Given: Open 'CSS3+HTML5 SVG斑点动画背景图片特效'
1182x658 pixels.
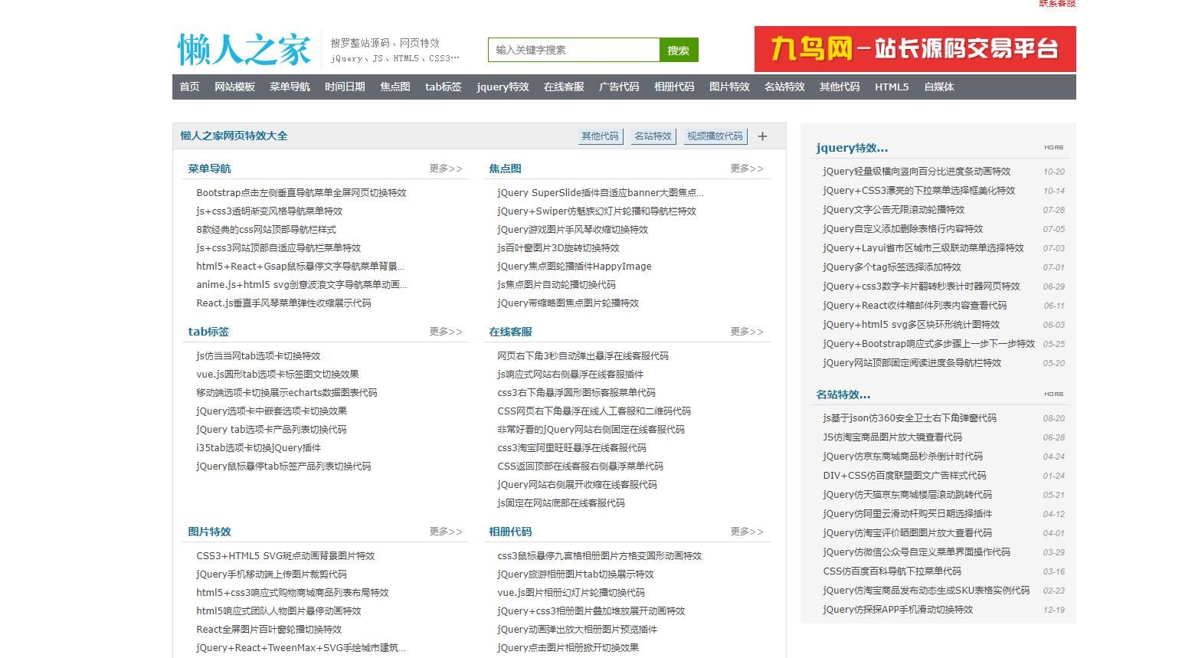Looking at the screenshot, I should coord(286,556).
